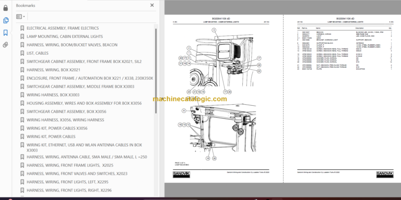Open ENCLOSURE, FRONT FRAME / AUTOMATION BOX bookmark

click(x=90, y=78)
